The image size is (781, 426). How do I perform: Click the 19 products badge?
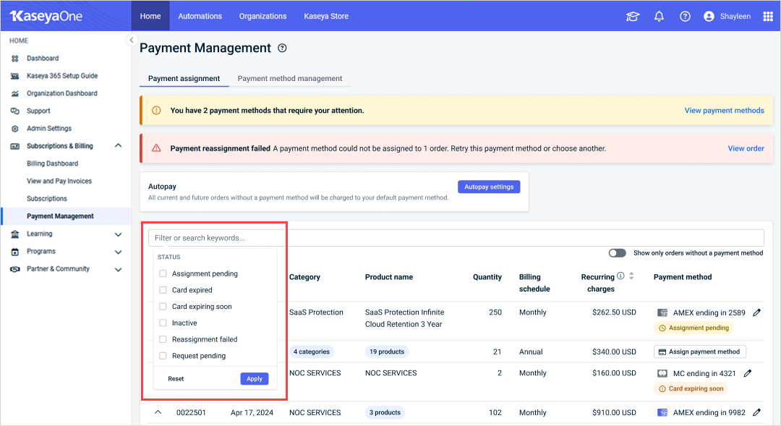(386, 352)
